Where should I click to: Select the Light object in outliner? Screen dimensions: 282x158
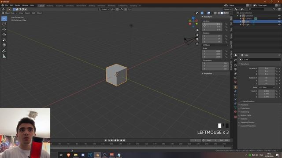point(248,25)
